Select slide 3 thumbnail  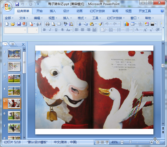14,79
